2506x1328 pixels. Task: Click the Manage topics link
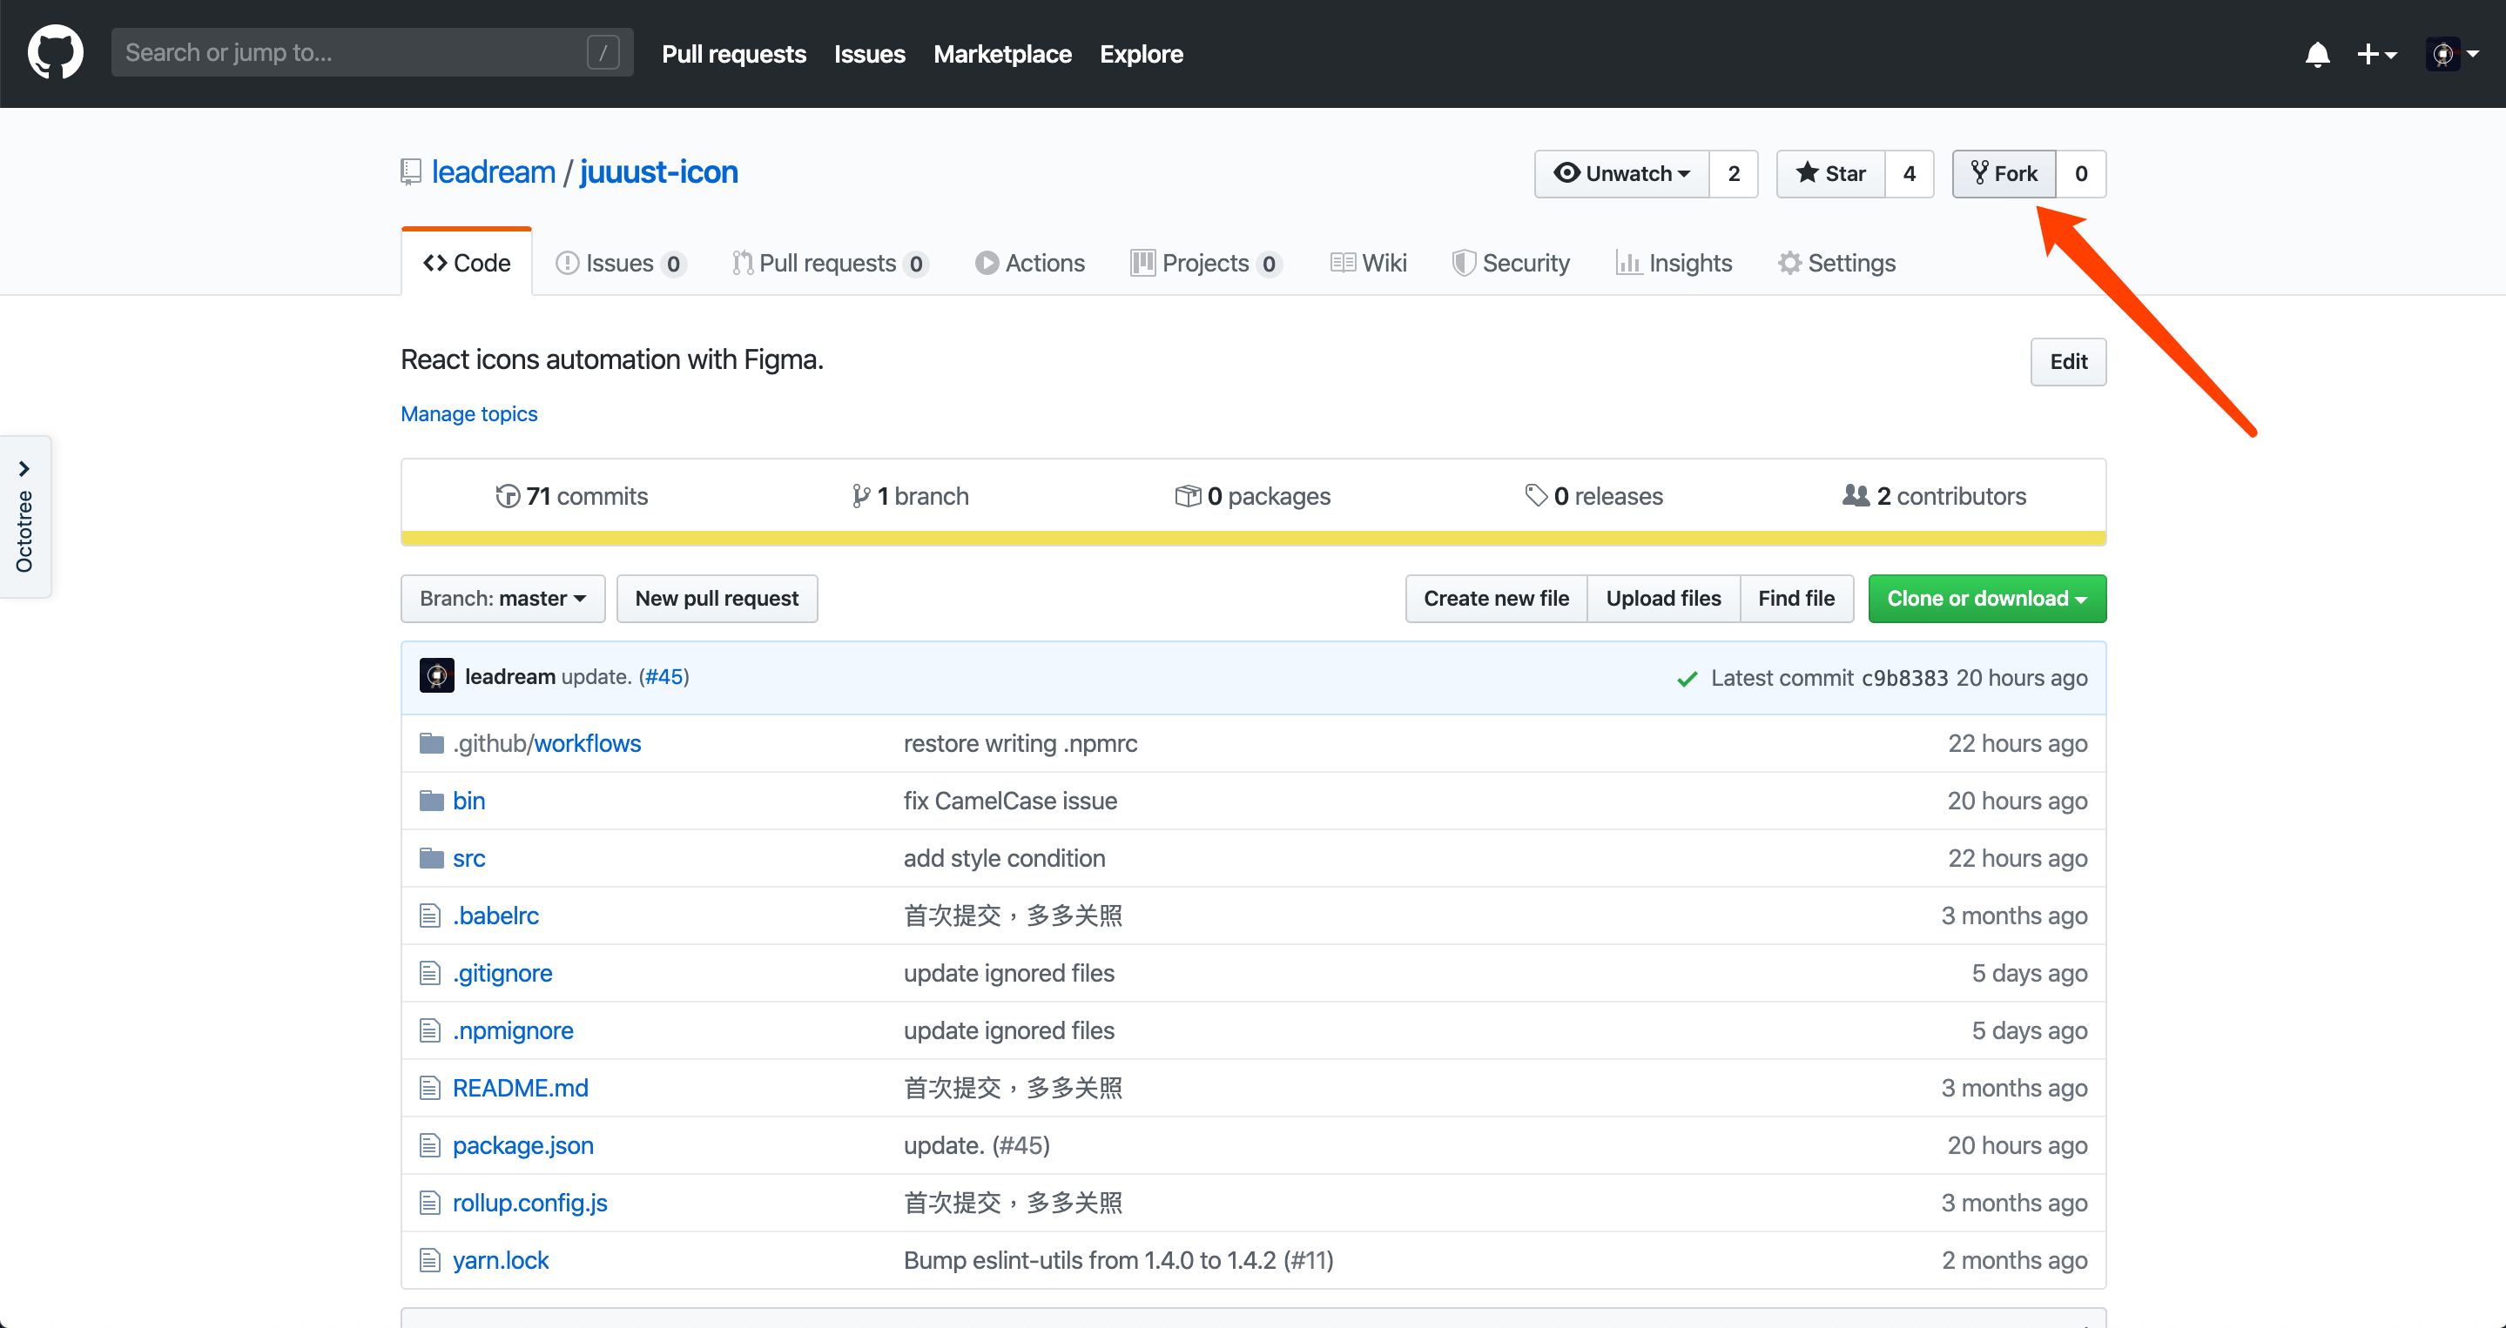click(x=468, y=414)
